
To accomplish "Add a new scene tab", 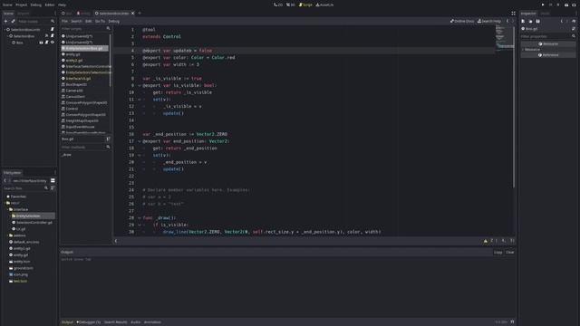I will [140, 14].
